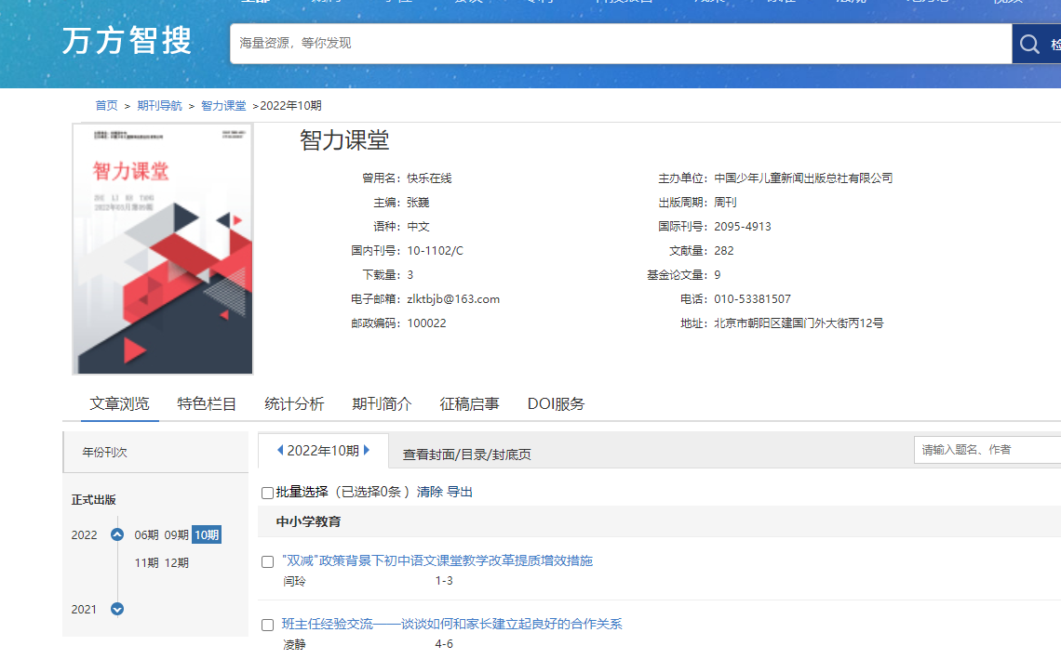Click the 万方智搜 logo
The width and height of the screenshot is (1061, 659).
pyautogui.click(x=128, y=41)
